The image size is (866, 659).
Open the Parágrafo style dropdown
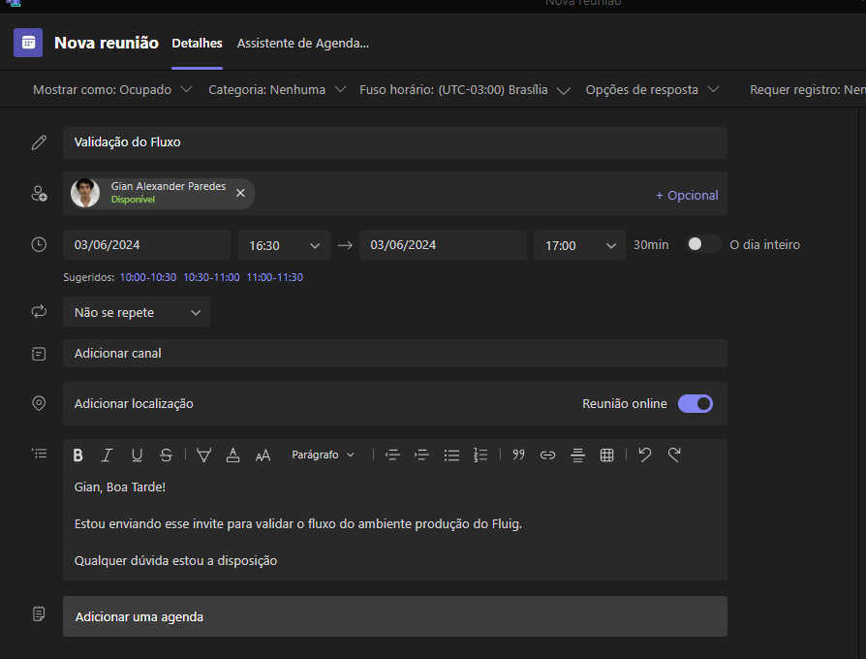click(323, 455)
